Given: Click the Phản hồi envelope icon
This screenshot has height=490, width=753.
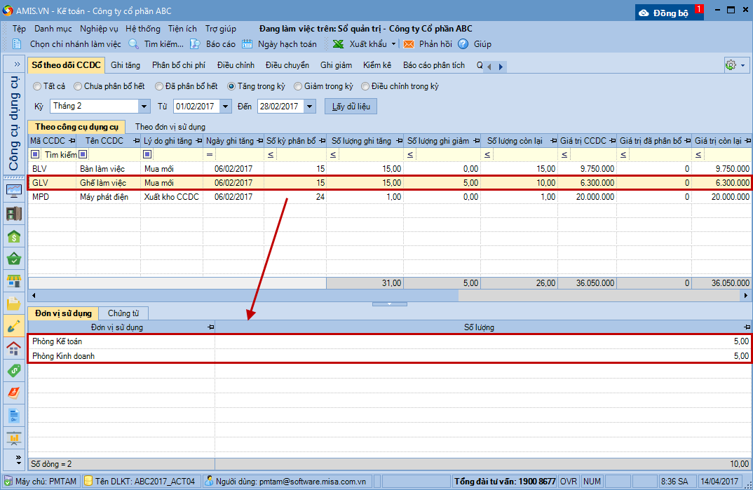Looking at the screenshot, I should (x=409, y=44).
